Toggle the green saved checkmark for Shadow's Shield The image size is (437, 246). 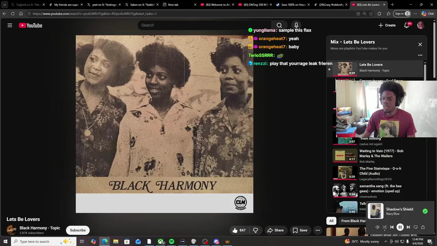pyautogui.click(x=425, y=211)
